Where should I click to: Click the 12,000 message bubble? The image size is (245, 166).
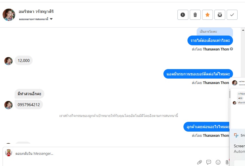click(23, 60)
